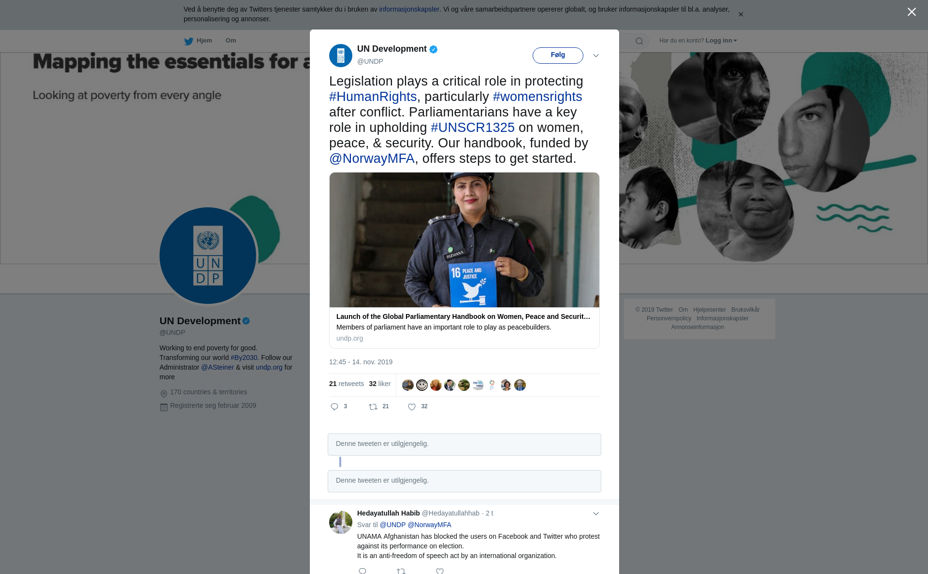Screen dimensions: 928x574
Task: View the 21 retweets list
Action: 347,384
